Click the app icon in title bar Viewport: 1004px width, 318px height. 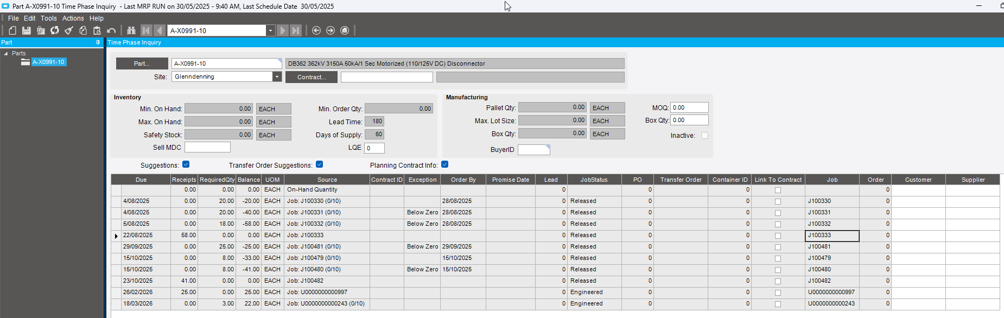[5, 6]
